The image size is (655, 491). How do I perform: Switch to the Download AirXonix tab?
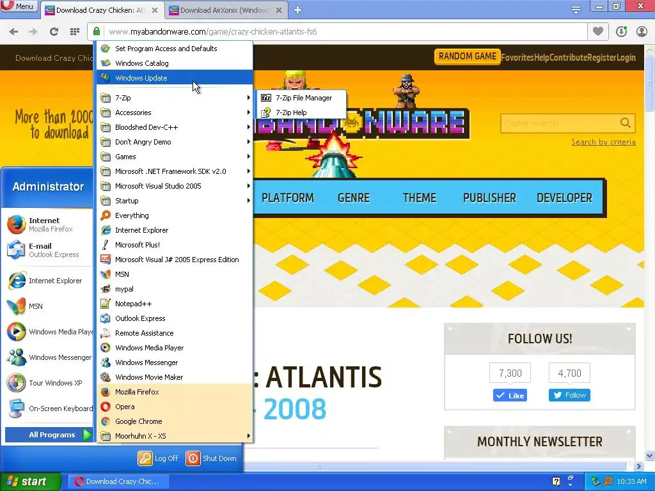coord(226,10)
